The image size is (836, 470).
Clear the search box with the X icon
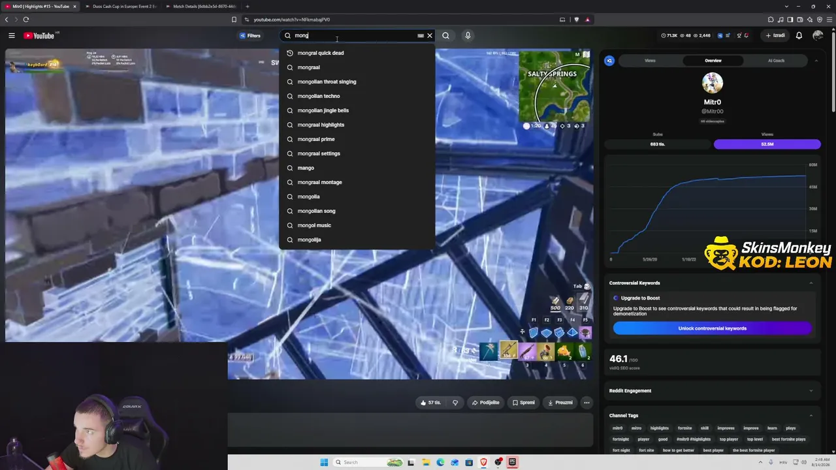pos(430,36)
